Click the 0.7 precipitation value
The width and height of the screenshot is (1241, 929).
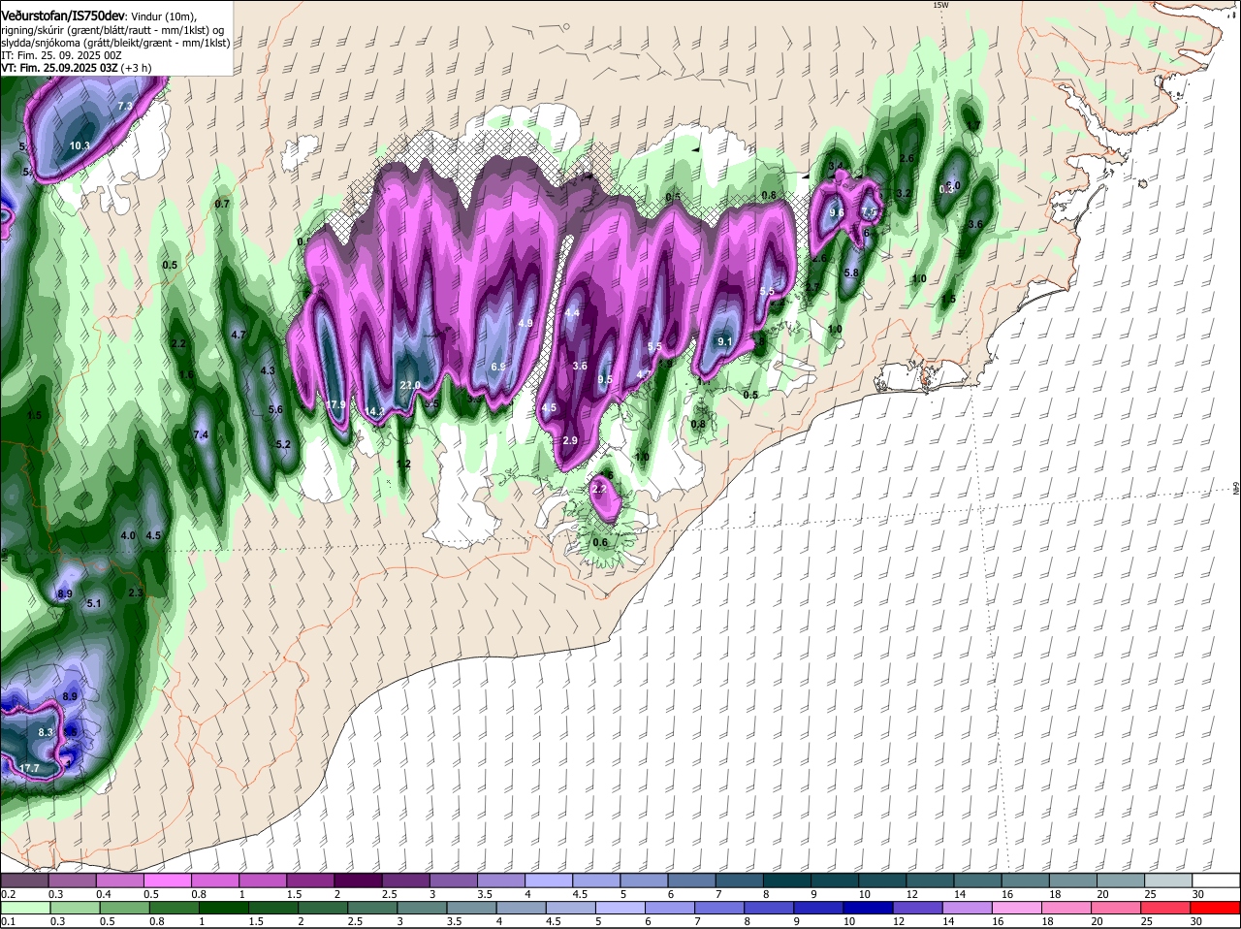pyautogui.click(x=222, y=204)
